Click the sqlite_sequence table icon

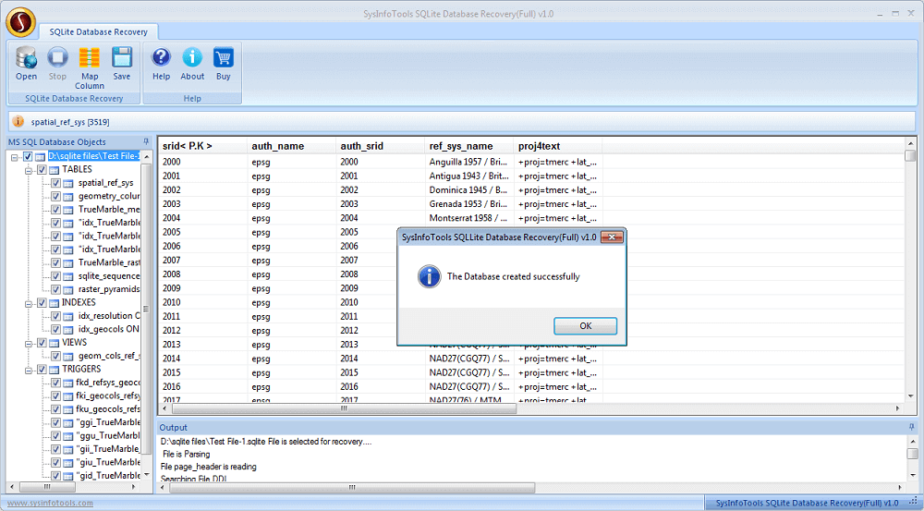[68, 276]
